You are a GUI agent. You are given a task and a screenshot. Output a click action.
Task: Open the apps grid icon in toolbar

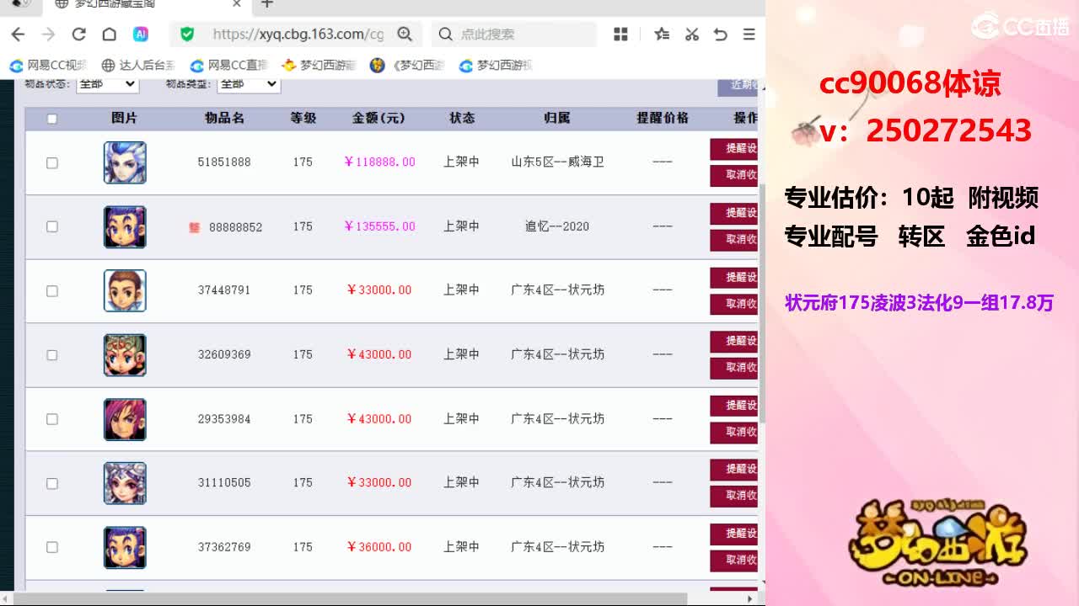[621, 35]
